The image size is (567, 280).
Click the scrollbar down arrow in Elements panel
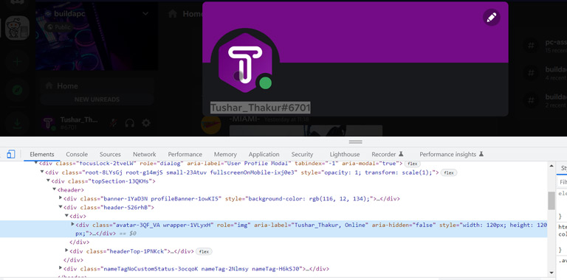(x=551, y=273)
